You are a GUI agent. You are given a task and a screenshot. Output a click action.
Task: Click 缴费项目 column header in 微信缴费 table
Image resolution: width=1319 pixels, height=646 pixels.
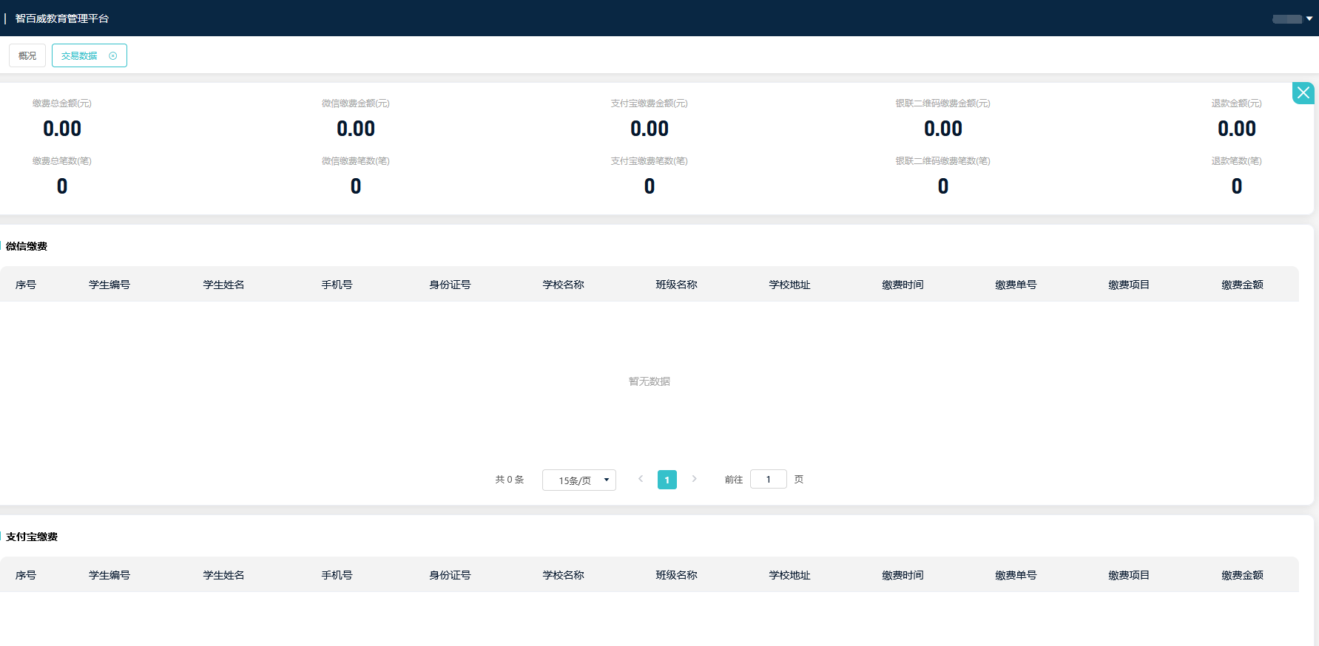click(x=1130, y=285)
